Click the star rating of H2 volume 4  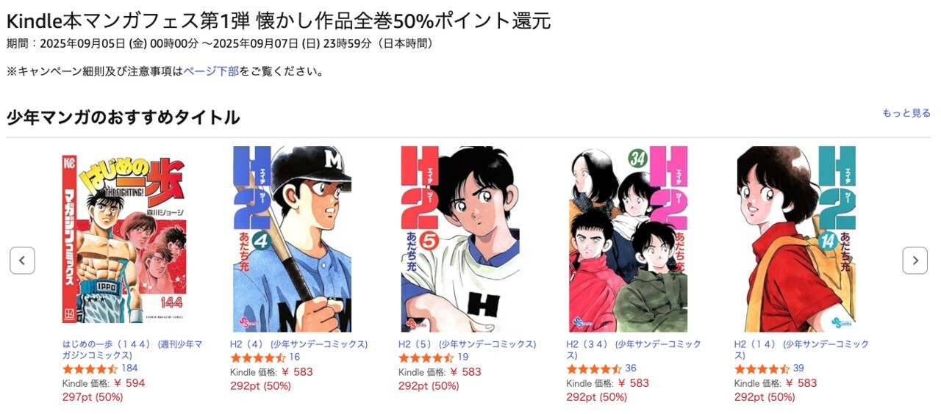click(258, 357)
